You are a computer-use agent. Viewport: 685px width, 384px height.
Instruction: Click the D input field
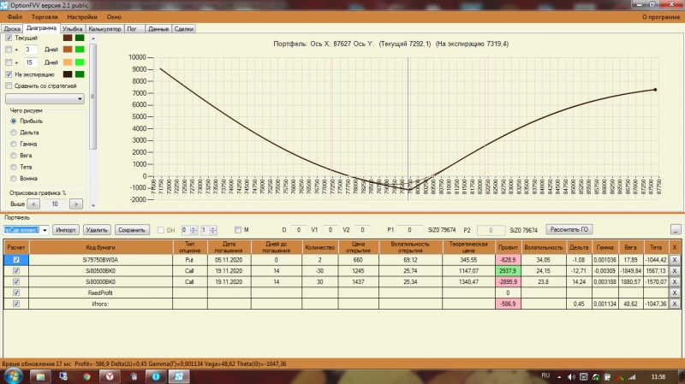[x=299, y=230]
